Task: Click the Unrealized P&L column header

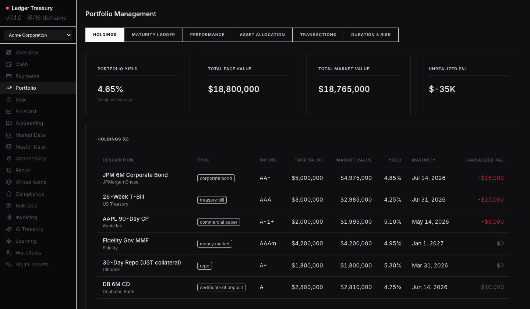Action: pyautogui.click(x=484, y=160)
